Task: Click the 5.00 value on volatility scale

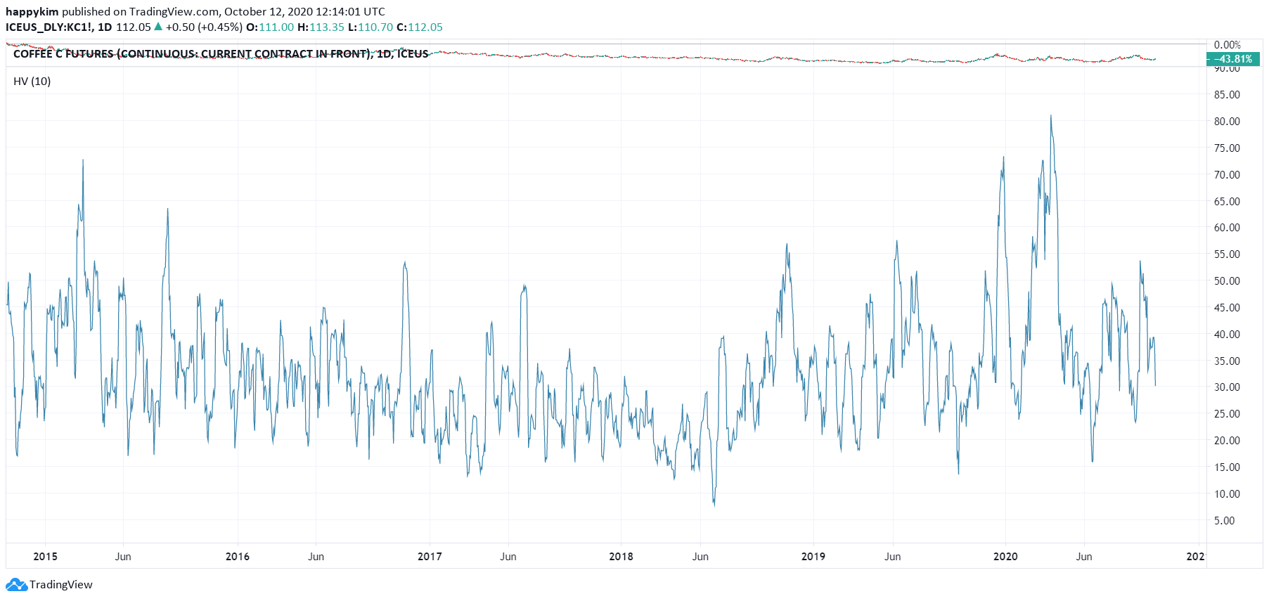Action: pos(1224,521)
